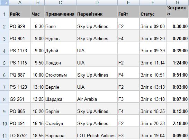Select the 2:18:00 delay cell
Screen dimensions: 189x140
[x=178, y=121]
